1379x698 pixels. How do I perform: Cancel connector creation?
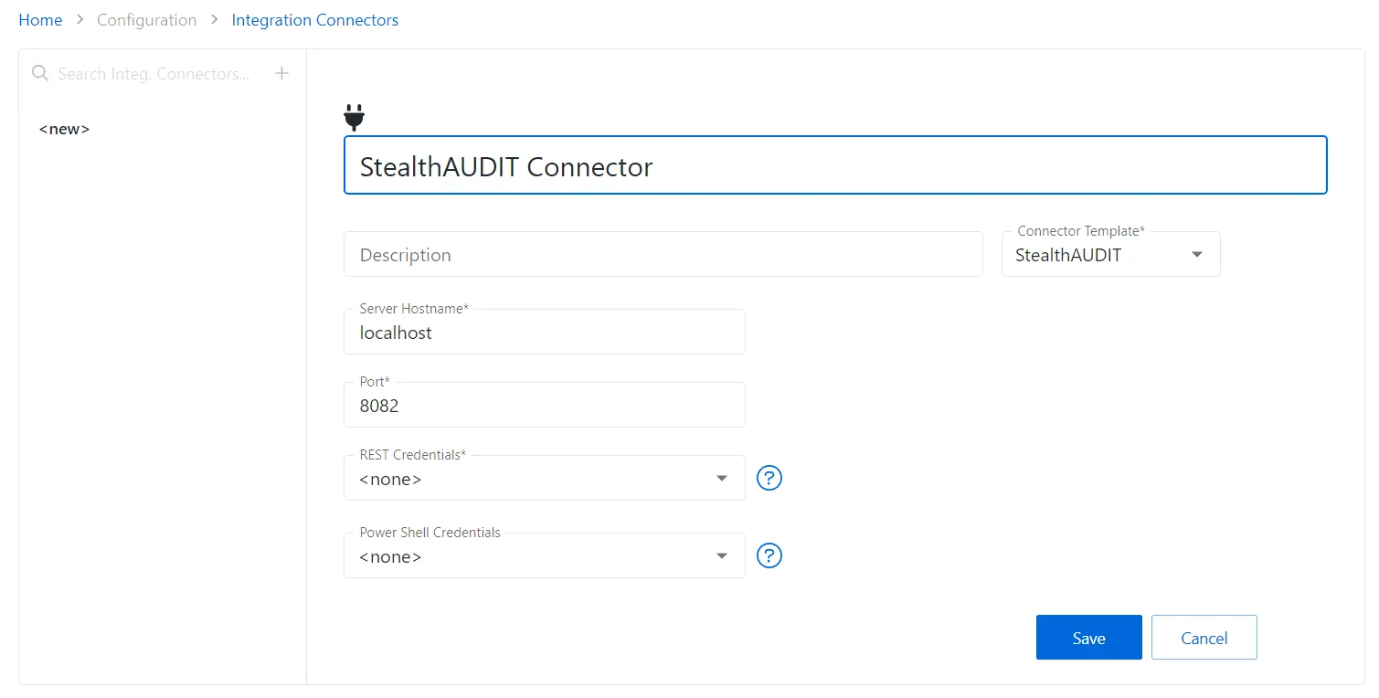point(1204,638)
